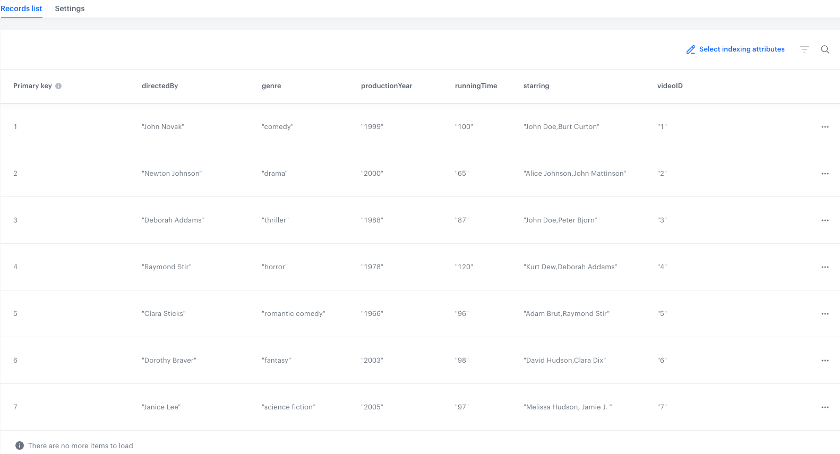Switch to the Settings tab
The height and width of the screenshot is (454, 840).
(x=70, y=8)
